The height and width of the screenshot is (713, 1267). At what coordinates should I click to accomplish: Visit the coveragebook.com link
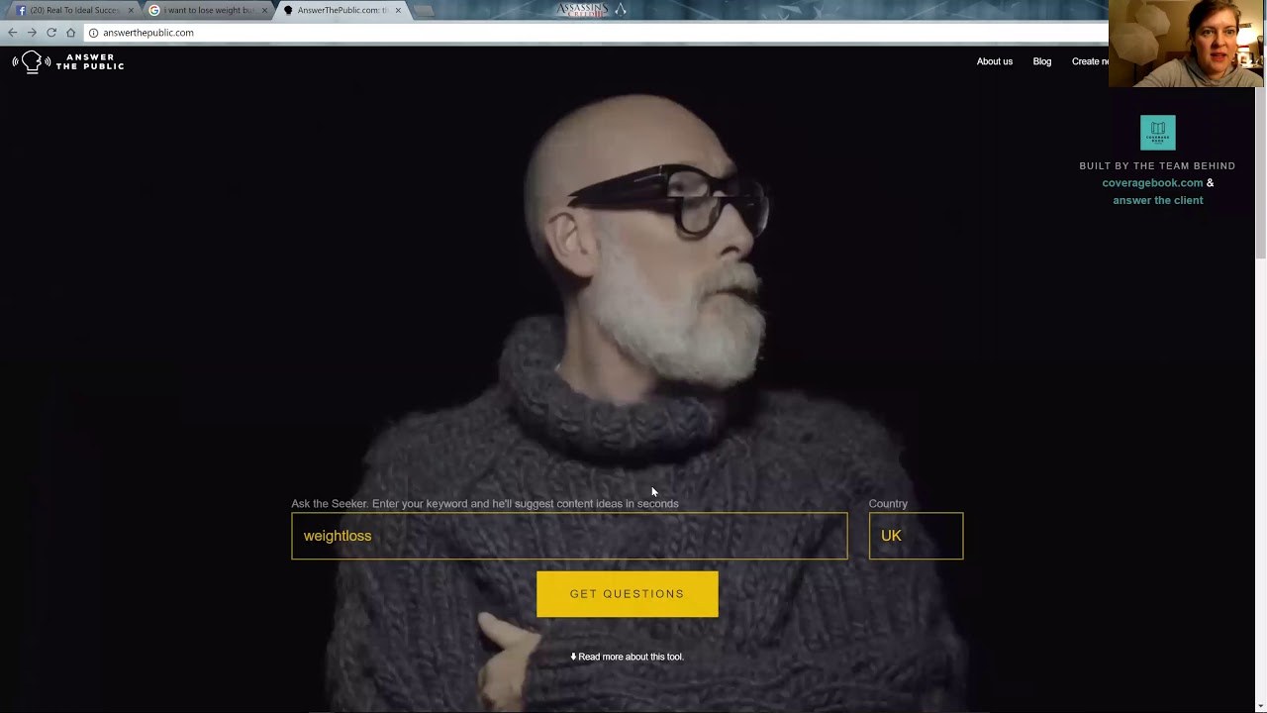(1152, 183)
